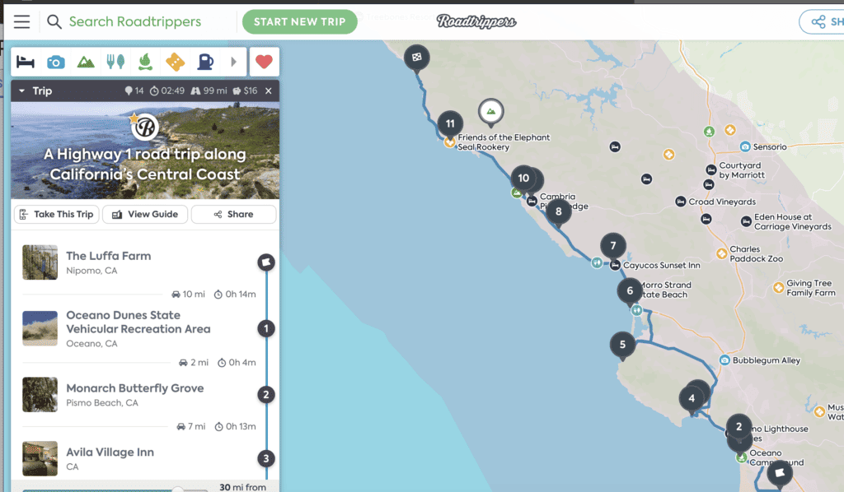
Task: Click map pin number 5
Action: (x=622, y=346)
